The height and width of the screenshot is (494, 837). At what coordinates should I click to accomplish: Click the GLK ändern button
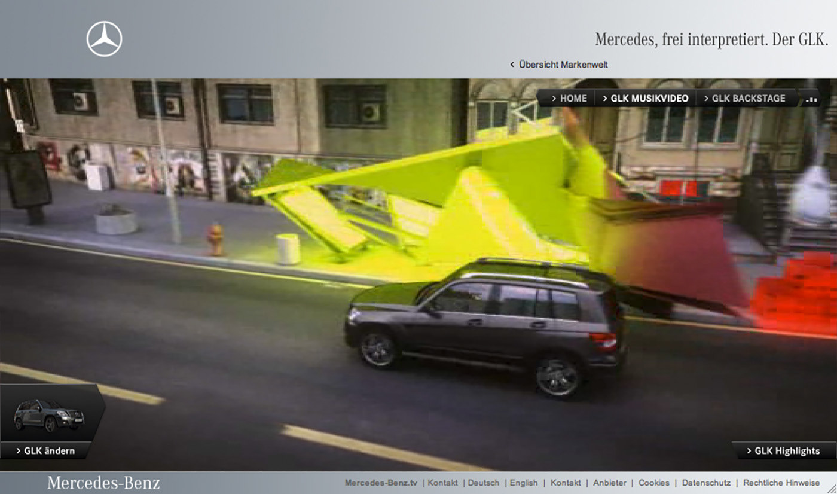(x=45, y=451)
